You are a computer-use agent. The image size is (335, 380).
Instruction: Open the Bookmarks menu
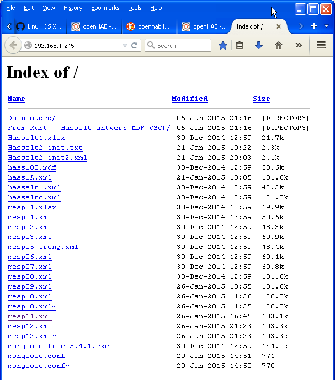pyautogui.click(x=105, y=8)
